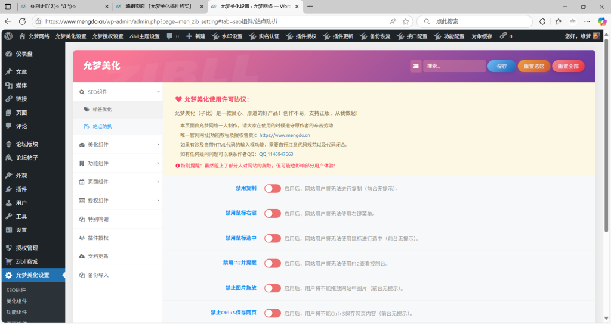Screen dimensions: 611x324
Task: Collapse the SEO组件 section
Action: click(x=118, y=92)
